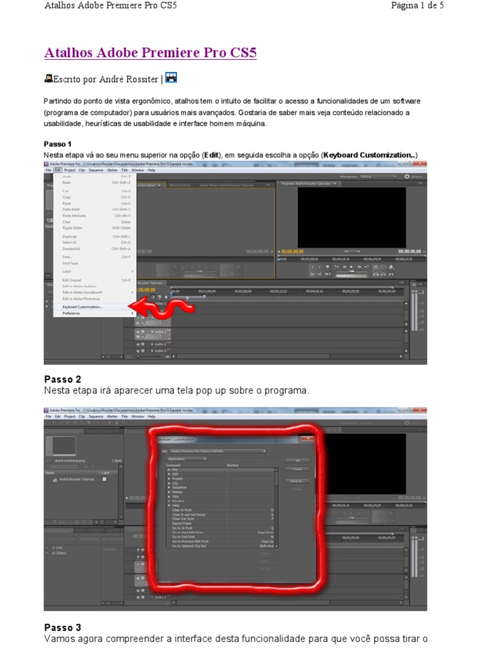The height and width of the screenshot is (652, 489).
Task: Switch to Effect Controls tab in Passo 1
Action: [180, 185]
